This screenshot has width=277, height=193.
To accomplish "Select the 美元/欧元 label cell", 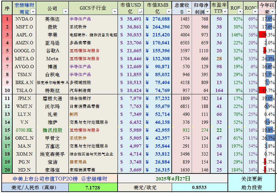I will pyautogui.click(x=145, y=188).
